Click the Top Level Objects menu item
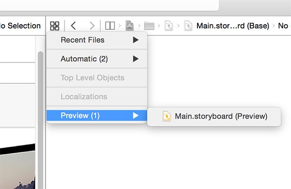Viewport: 291px width, 189px height. pyautogui.click(x=97, y=78)
